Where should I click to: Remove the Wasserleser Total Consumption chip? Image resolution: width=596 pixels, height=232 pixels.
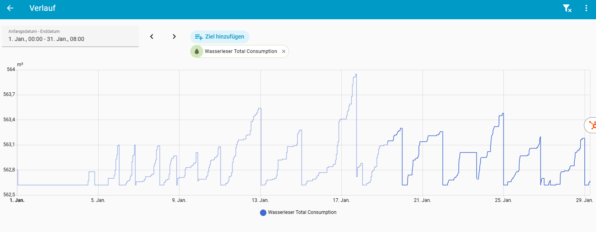point(284,51)
